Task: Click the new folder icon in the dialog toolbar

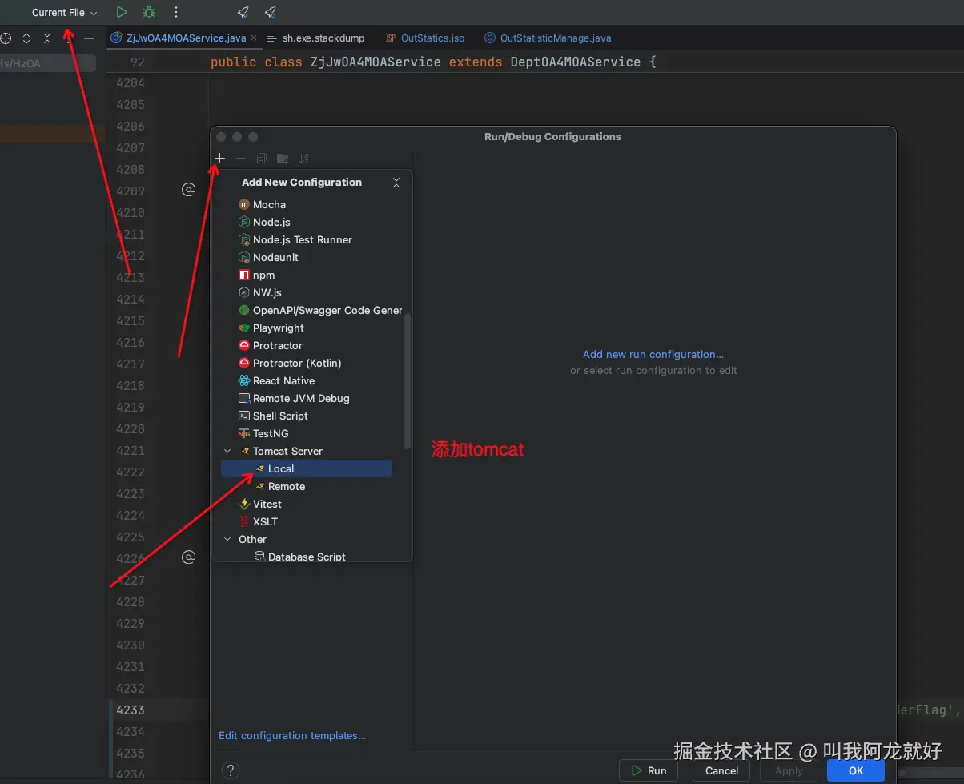Action: (283, 159)
